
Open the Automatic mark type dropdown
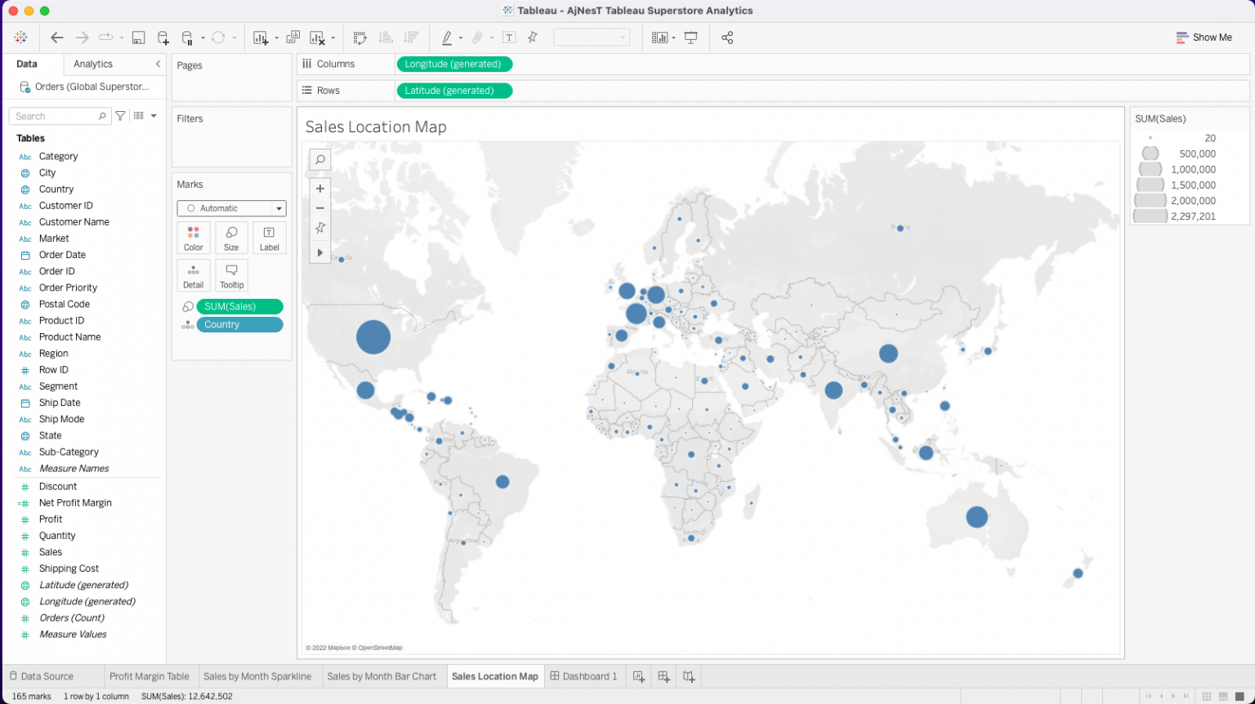[231, 208]
